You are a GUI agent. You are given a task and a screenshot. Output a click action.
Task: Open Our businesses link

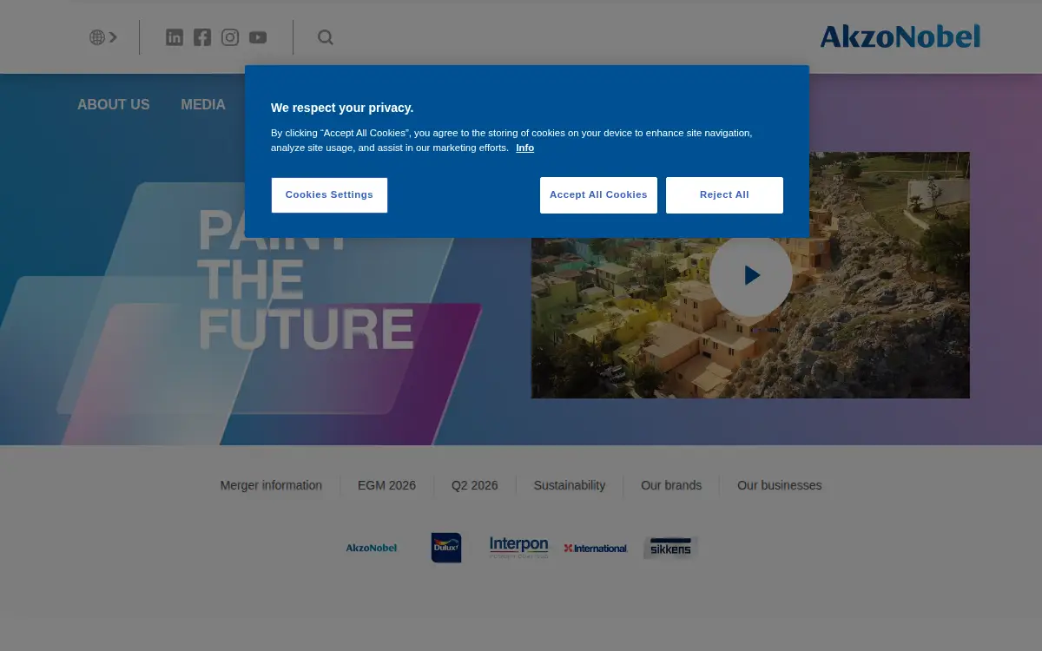[779, 485]
